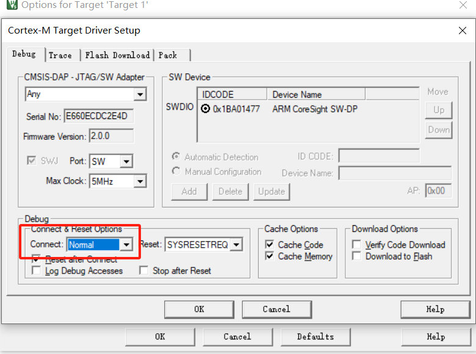This screenshot has height=354, width=476.
Task: Open the adapter selection dropdown showing Any
Action: (140, 95)
